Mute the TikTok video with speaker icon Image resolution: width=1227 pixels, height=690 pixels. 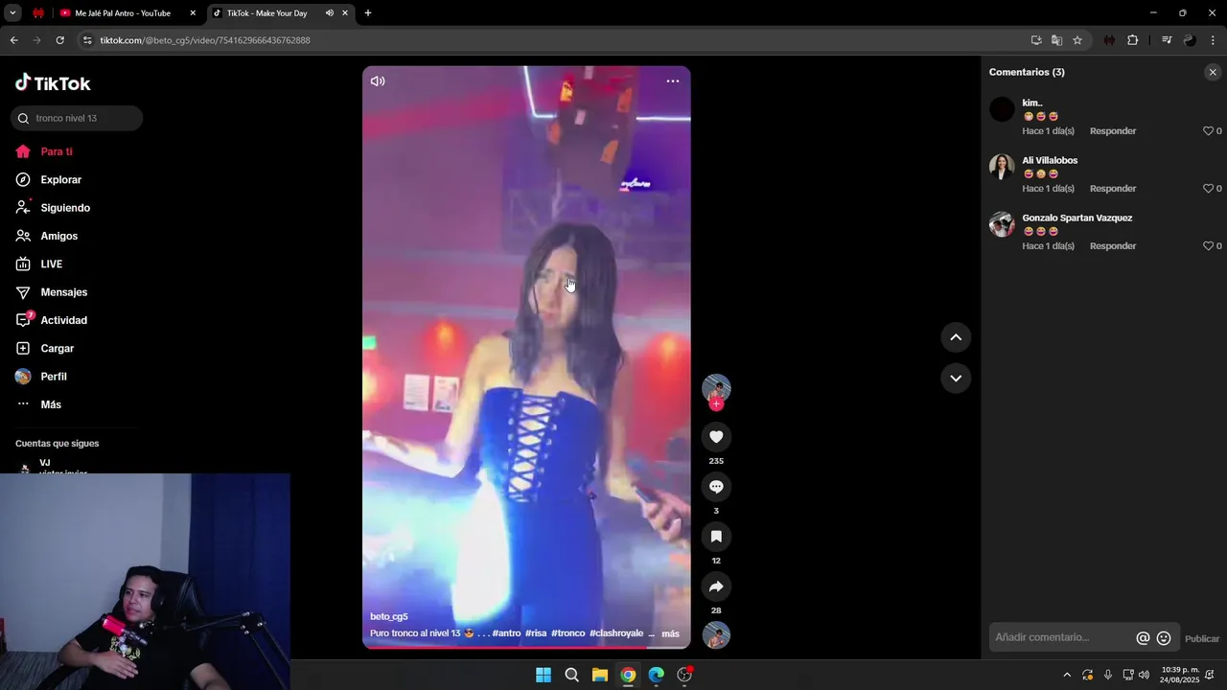[378, 81]
